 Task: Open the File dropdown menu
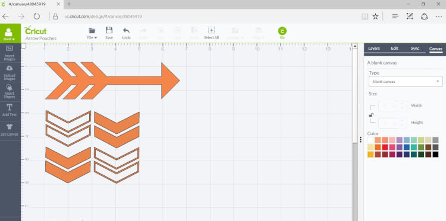[92, 33]
